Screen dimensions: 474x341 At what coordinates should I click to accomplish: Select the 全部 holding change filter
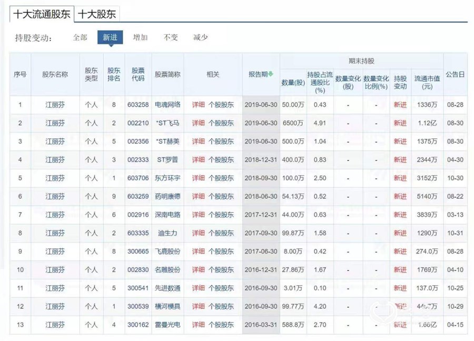pos(80,37)
